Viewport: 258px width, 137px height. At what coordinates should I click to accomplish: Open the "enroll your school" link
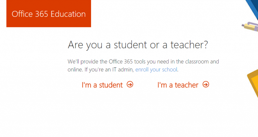pyautogui.click(x=156, y=70)
